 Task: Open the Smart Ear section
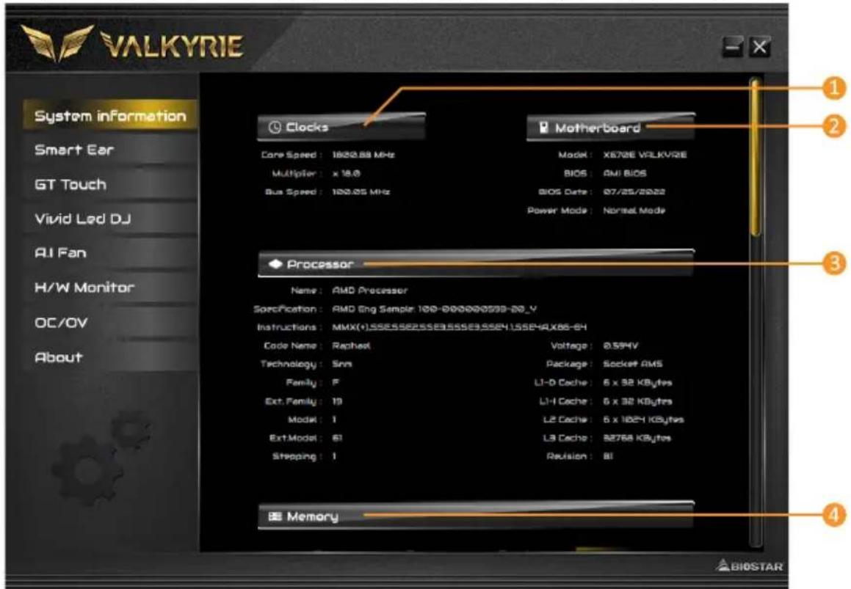coord(110,150)
